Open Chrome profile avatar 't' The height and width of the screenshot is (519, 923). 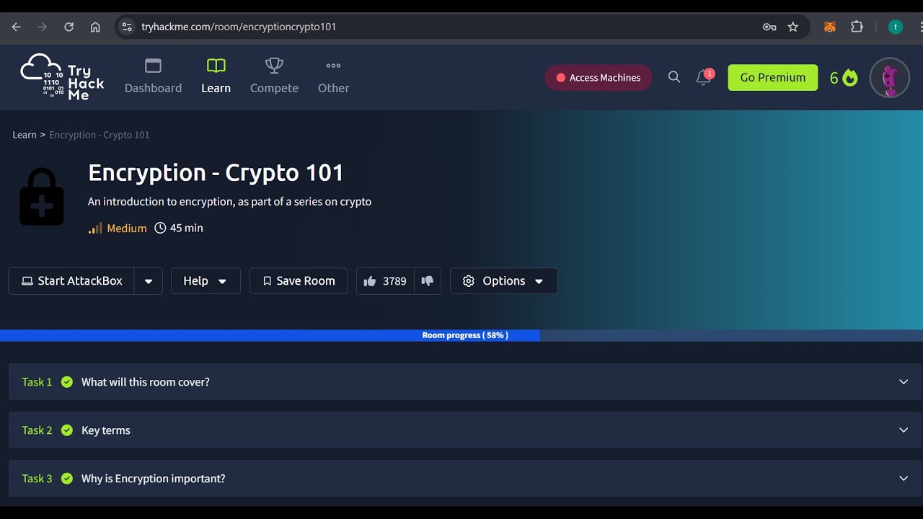click(x=896, y=27)
